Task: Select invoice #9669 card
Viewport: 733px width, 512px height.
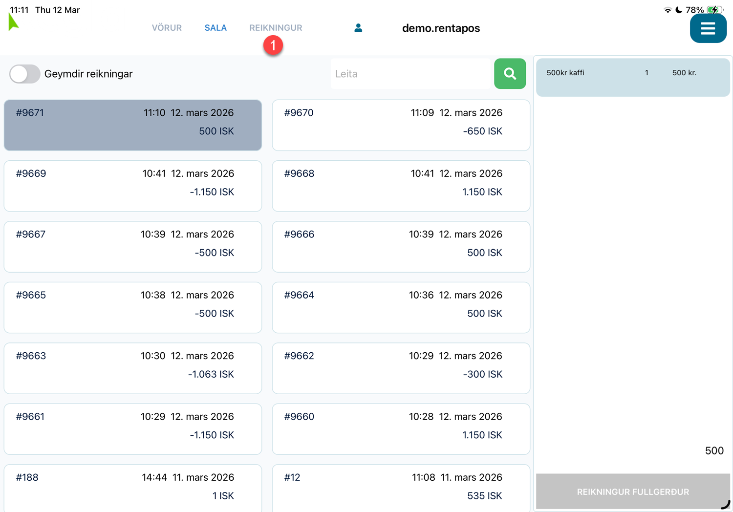Action: [133, 186]
